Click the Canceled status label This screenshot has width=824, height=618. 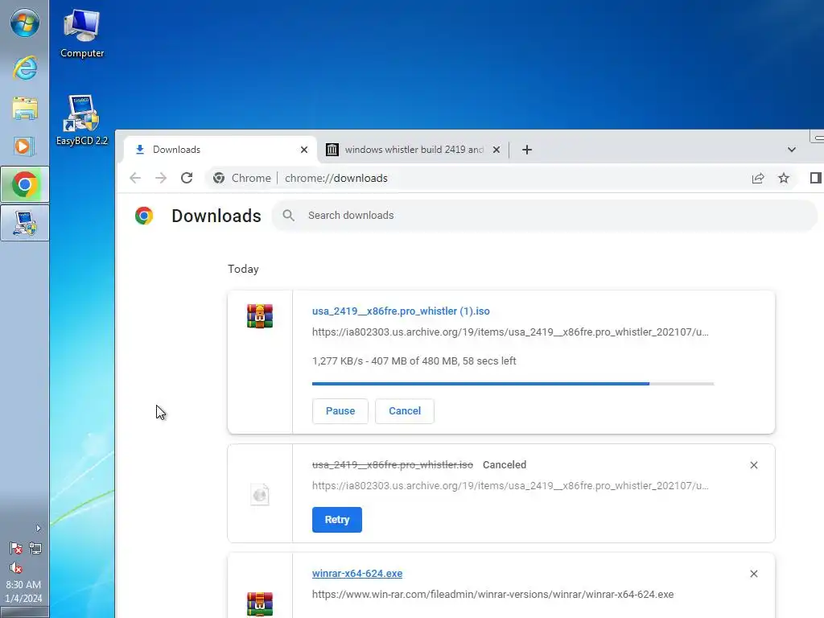coord(505,465)
